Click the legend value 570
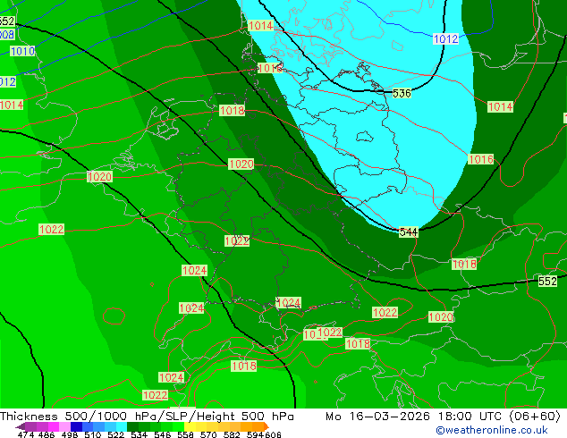Image resolution: width=567 pixels, height=438 pixels. click(x=208, y=434)
